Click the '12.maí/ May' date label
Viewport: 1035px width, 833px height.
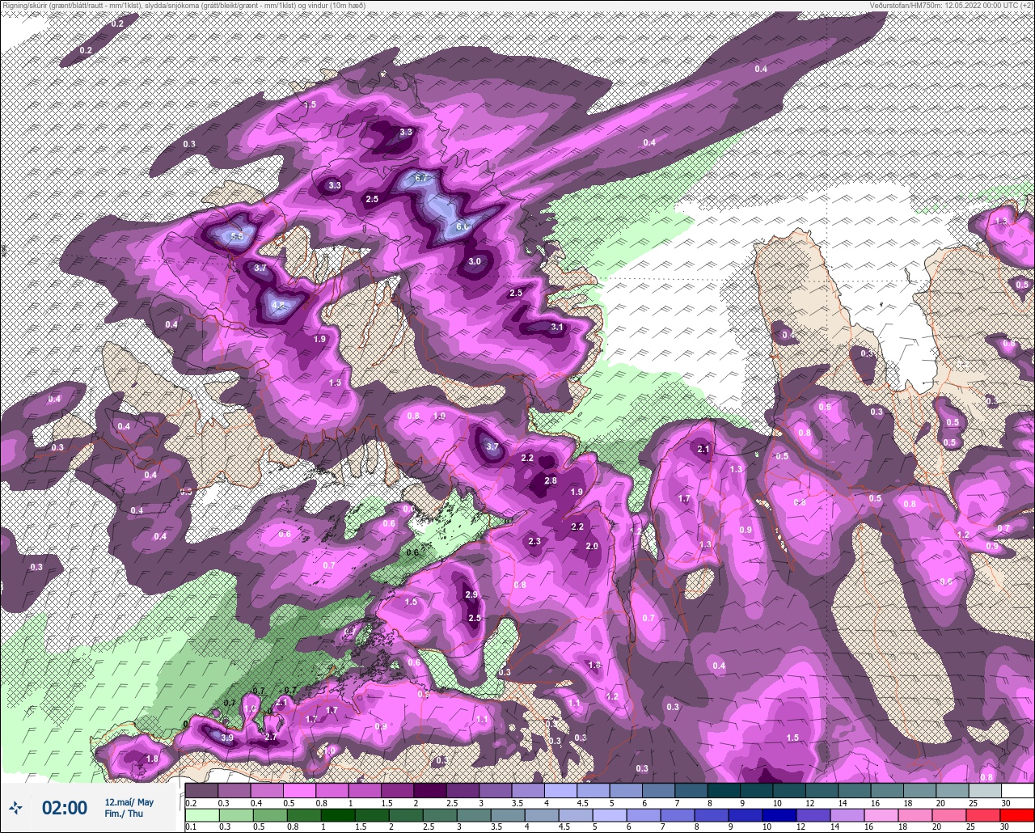(129, 802)
